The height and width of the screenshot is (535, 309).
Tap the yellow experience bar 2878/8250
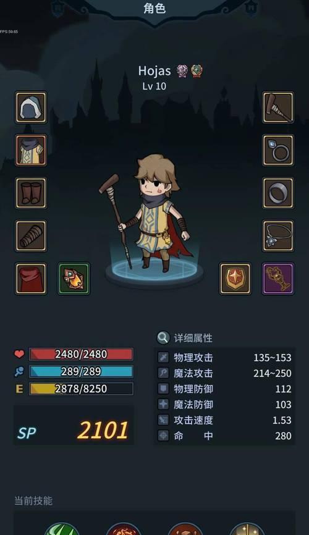coord(81,389)
